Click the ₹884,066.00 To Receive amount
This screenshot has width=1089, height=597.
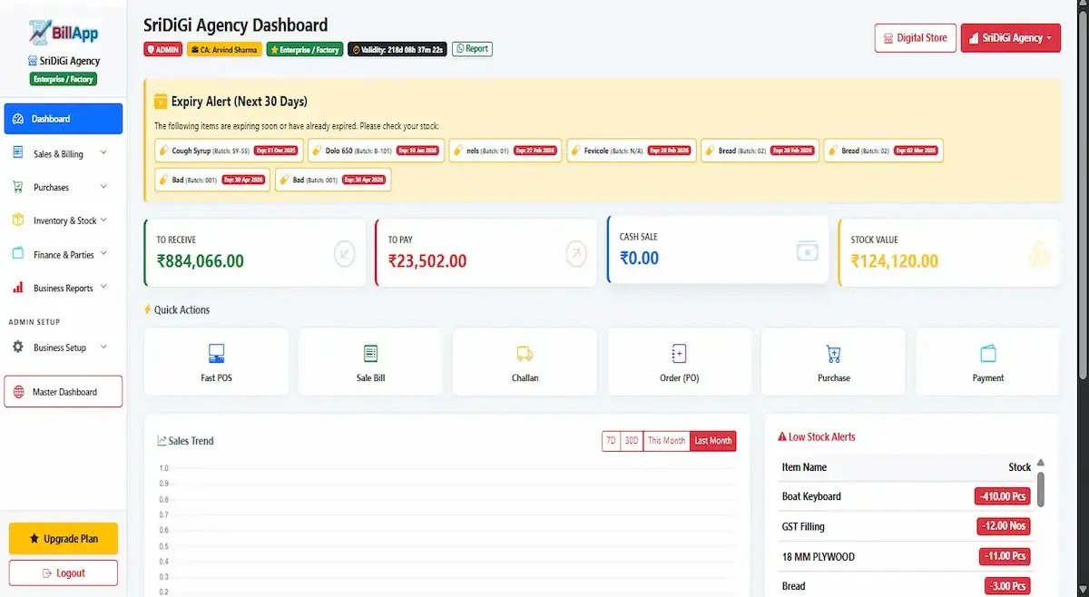tap(201, 261)
